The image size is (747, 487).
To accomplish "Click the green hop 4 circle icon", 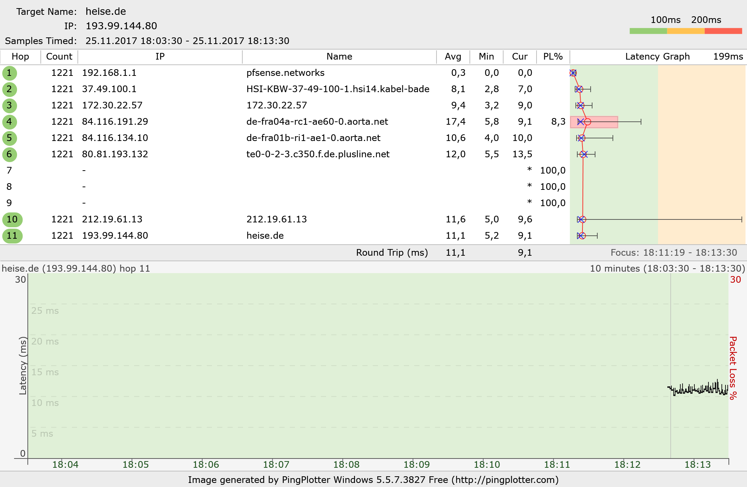I will [9, 122].
